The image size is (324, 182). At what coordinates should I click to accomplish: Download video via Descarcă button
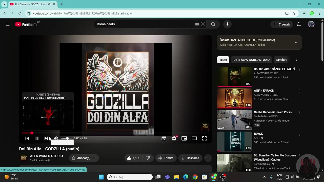click(190, 158)
